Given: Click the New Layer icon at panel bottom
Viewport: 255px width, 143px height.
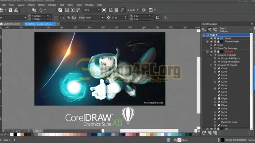Looking at the screenshot, I should (x=204, y=133).
